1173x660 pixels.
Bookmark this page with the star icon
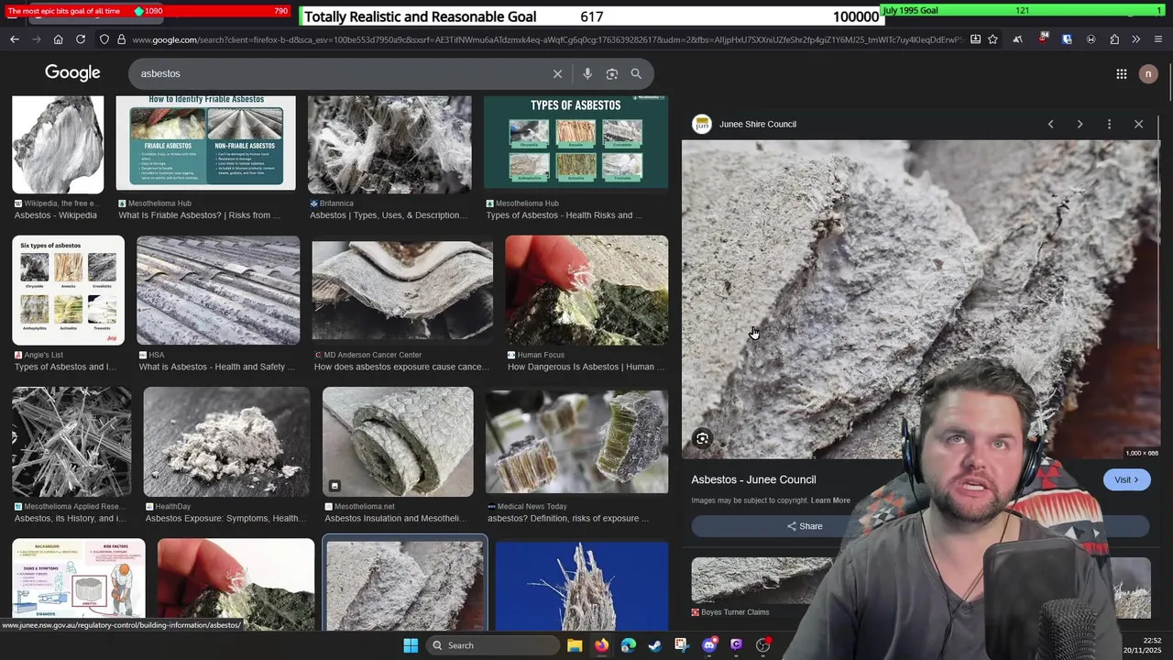point(992,39)
